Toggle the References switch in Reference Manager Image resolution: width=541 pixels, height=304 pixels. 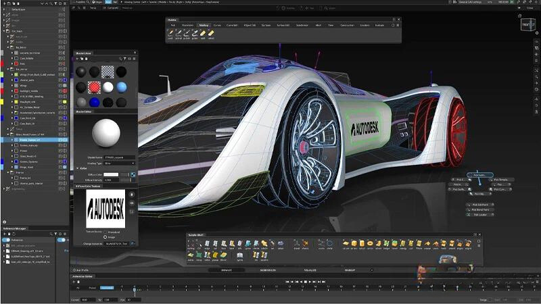click(6, 240)
